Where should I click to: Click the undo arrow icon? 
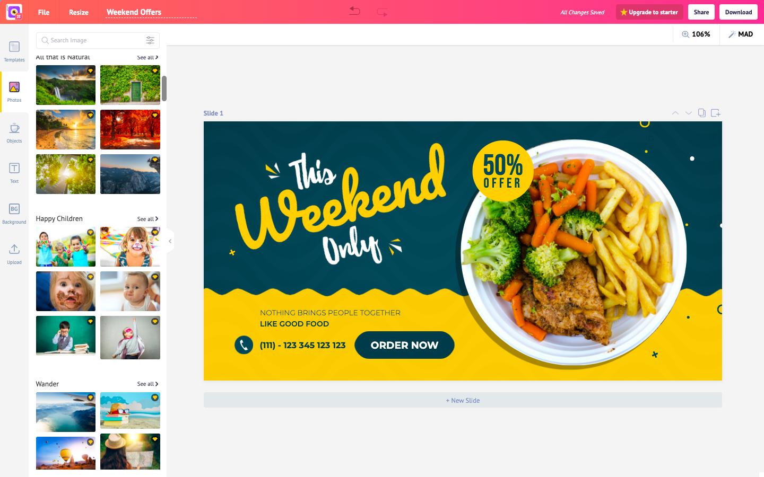(x=355, y=11)
